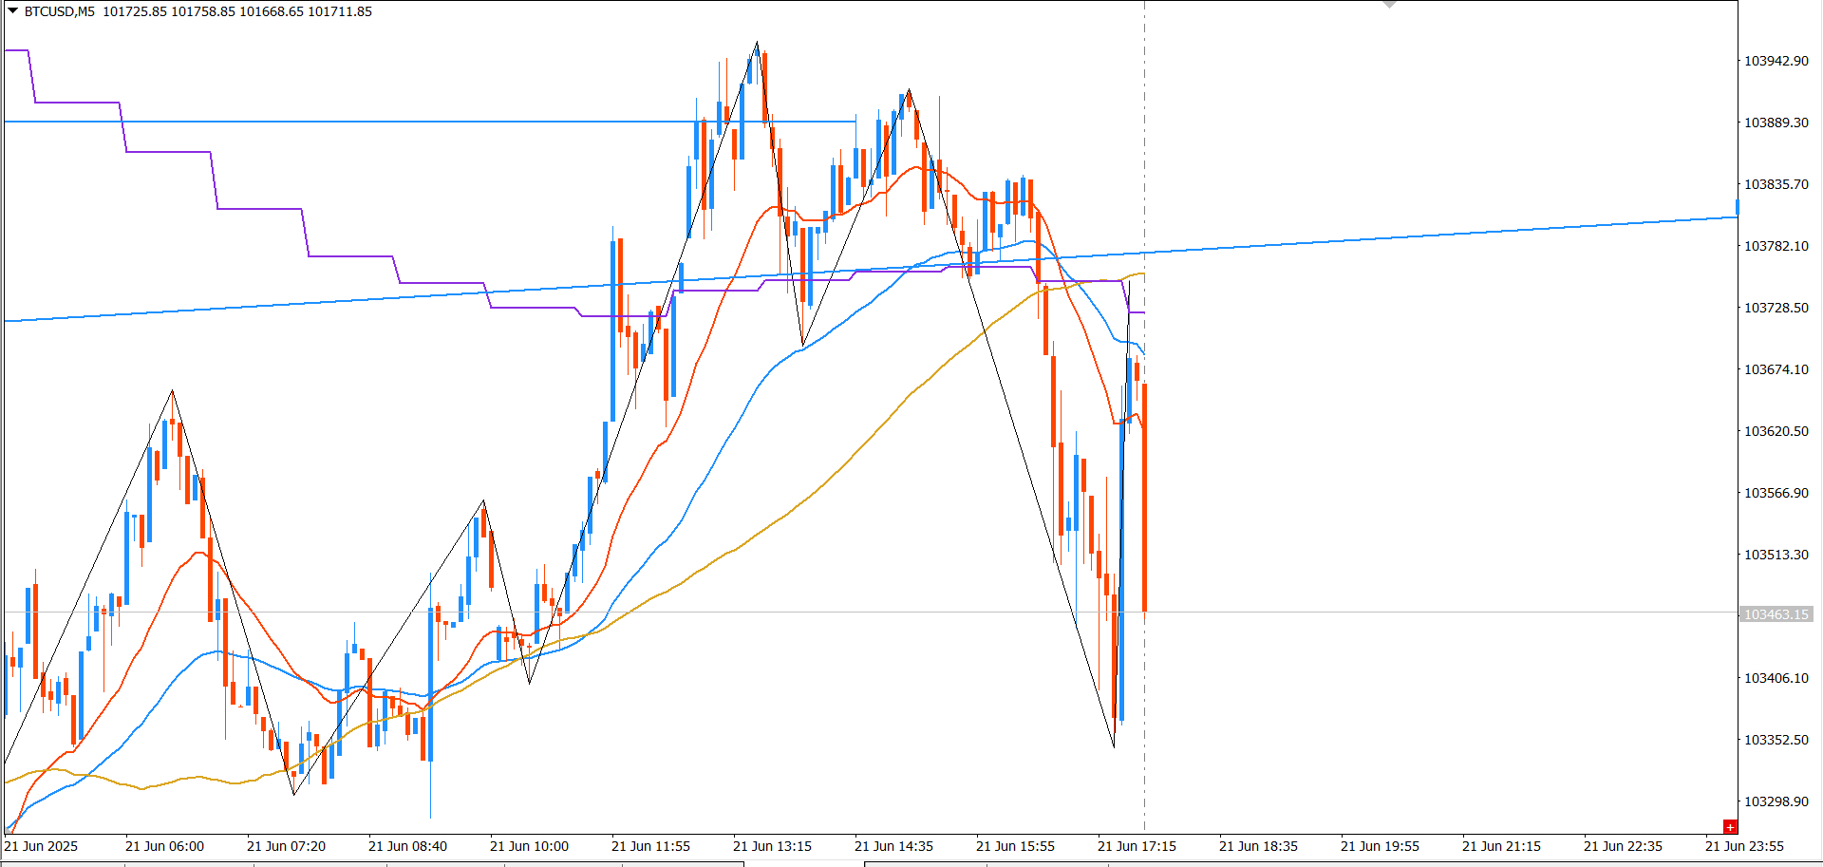Click the gray chart shift marker at top
Viewport: 1823px width, 867px height.
[x=1389, y=4]
